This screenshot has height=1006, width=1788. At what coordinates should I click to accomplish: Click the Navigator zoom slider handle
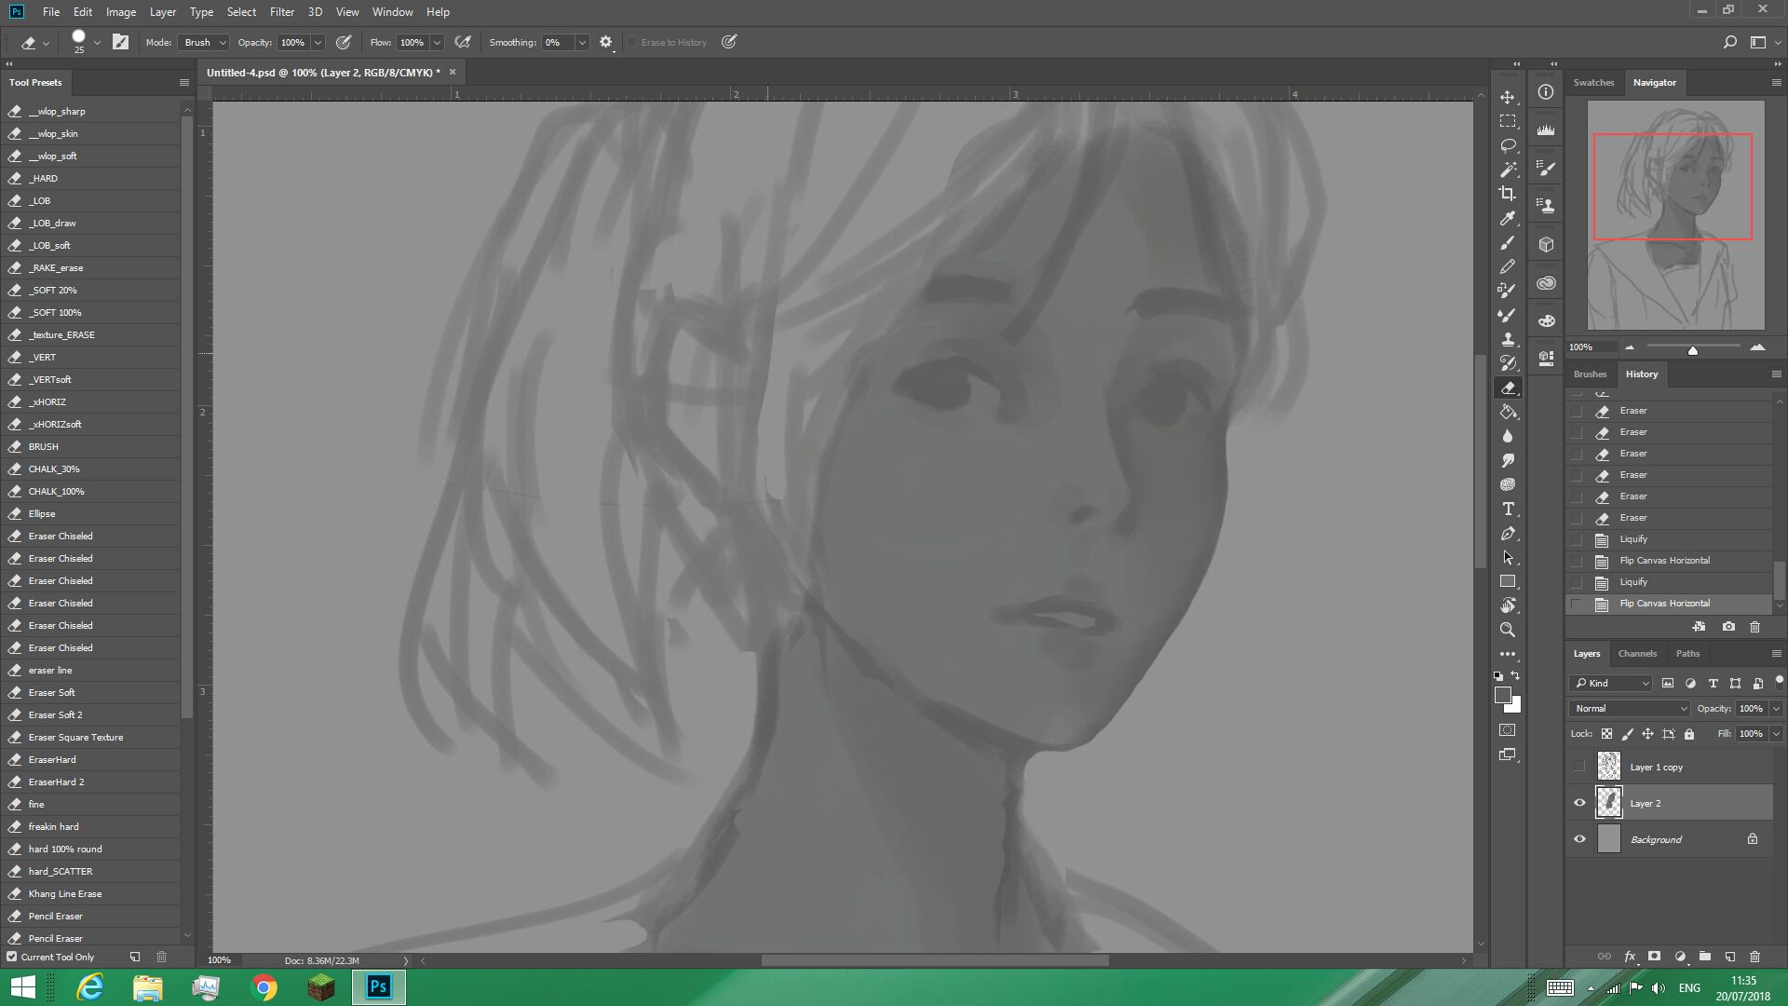(1692, 350)
